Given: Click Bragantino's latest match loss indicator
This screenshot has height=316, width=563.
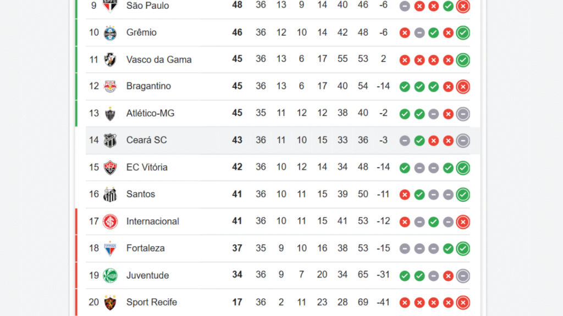Looking at the screenshot, I should 463,87.
